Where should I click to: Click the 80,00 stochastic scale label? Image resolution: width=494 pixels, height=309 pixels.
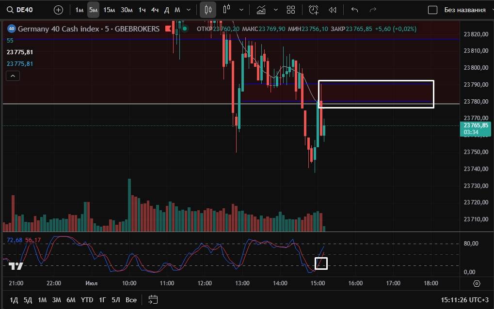(471, 244)
